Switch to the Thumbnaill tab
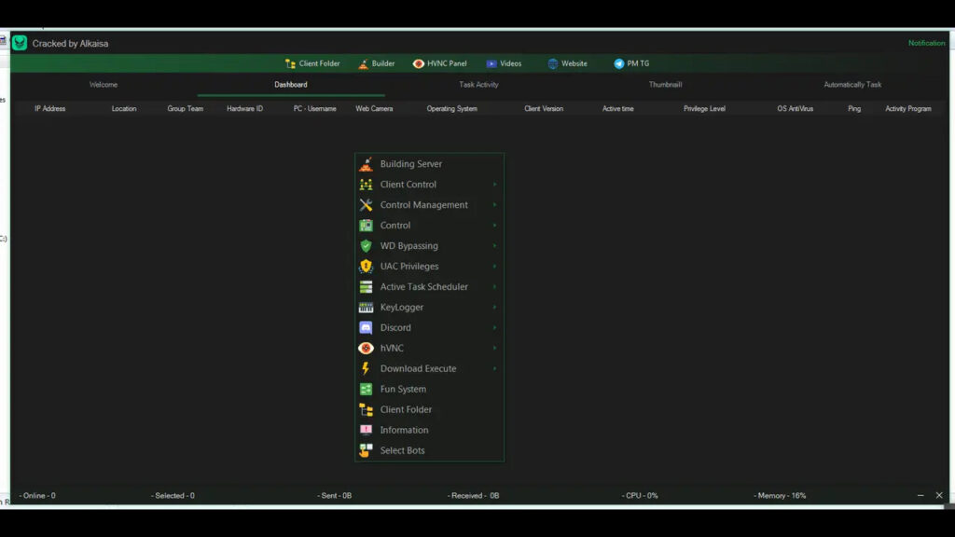Viewport: 955px width, 537px height. click(665, 85)
